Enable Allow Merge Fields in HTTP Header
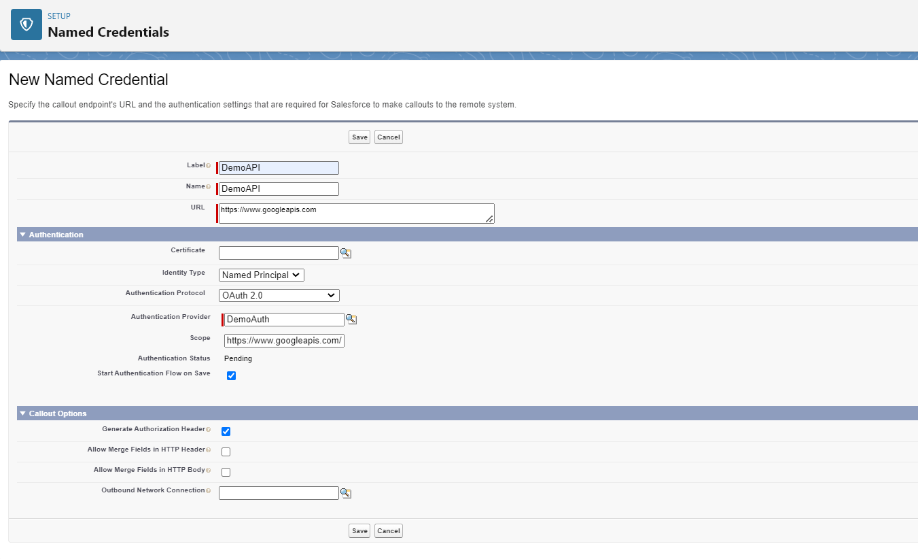Viewport: 918px width, 559px height. coord(226,452)
